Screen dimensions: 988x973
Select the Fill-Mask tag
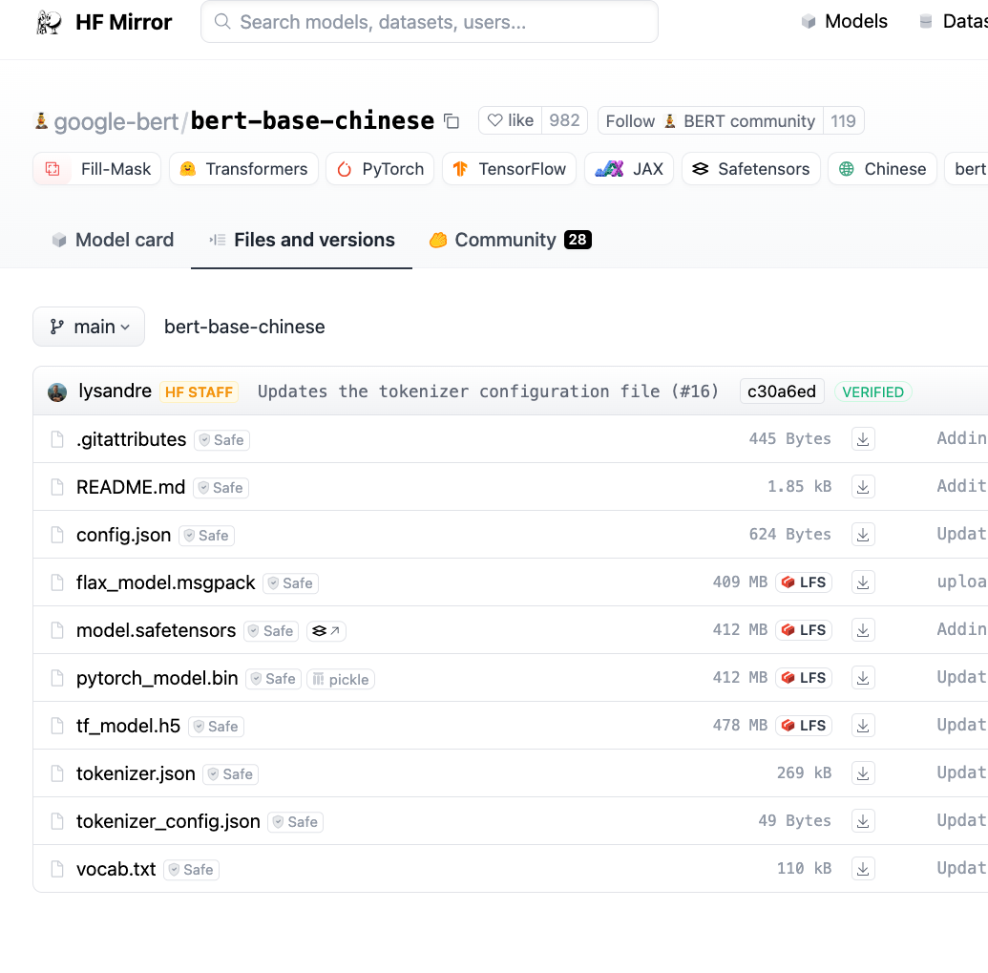pyautogui.click(x=97, y=169)
